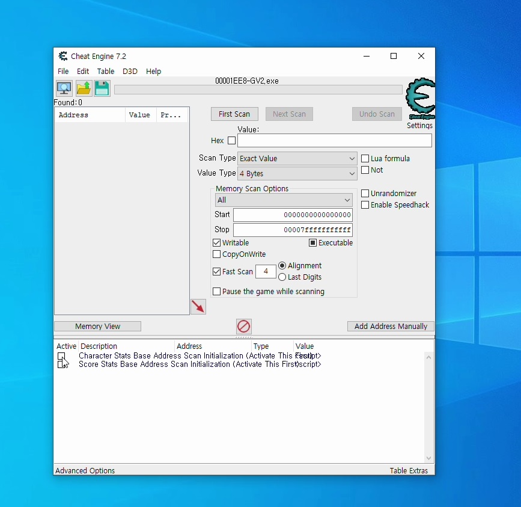Activate the Character Stats Base Address script checkbox
521x507 pixels.
(x=61, y=356)
